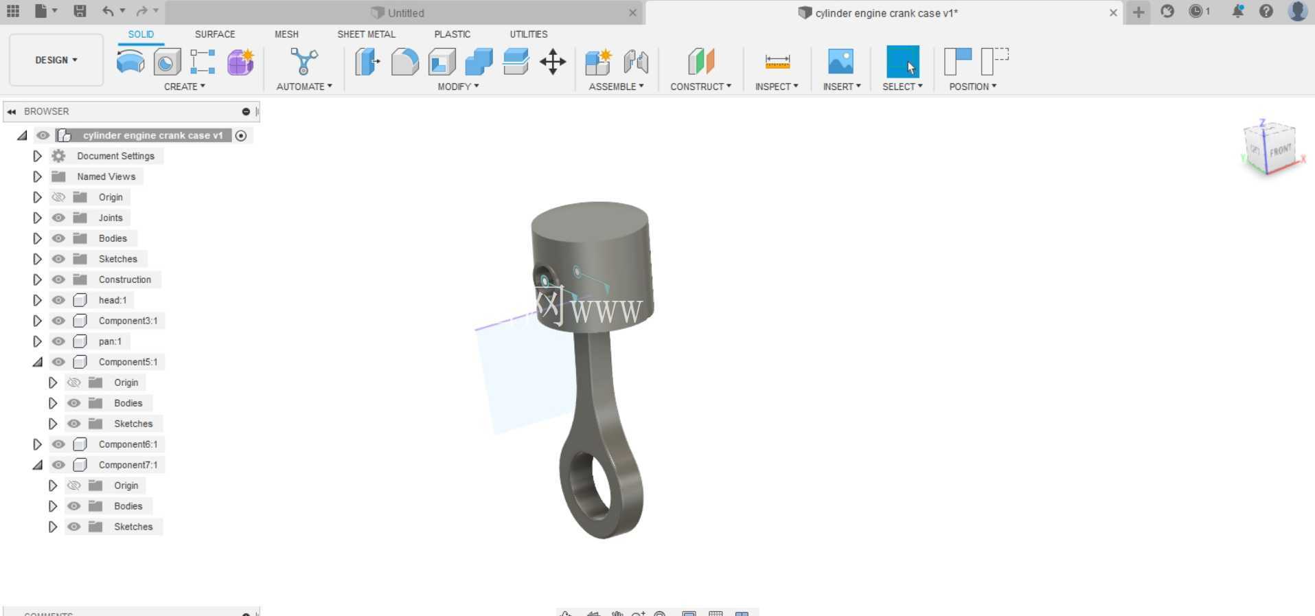This screenshot has width=1315, height=616.
Task: Open the user profile avatar
Action: point(1297,11)
